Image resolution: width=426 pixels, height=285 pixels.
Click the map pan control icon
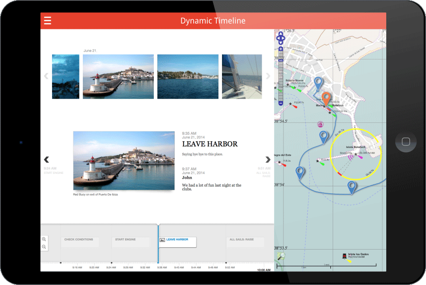click(281, 38)
